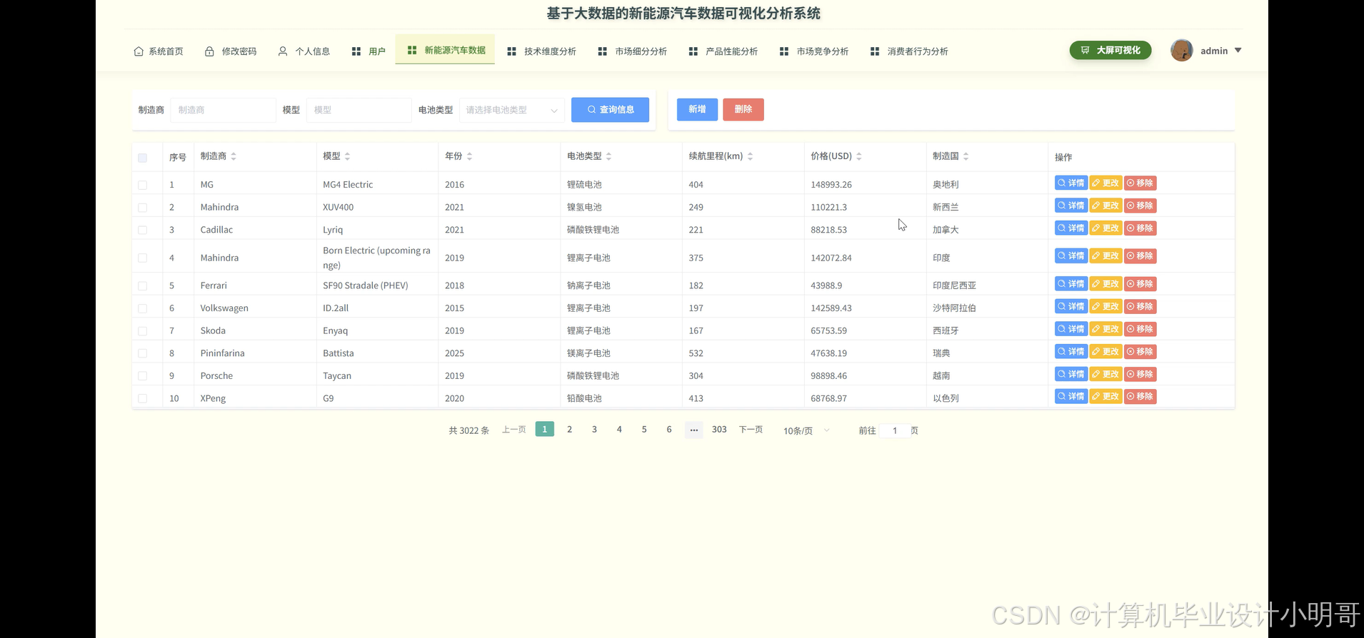Screen dimensions: 1364x638
Task: Check the box for row 6 Volkswagen
Action: click(x=143, y=308)
